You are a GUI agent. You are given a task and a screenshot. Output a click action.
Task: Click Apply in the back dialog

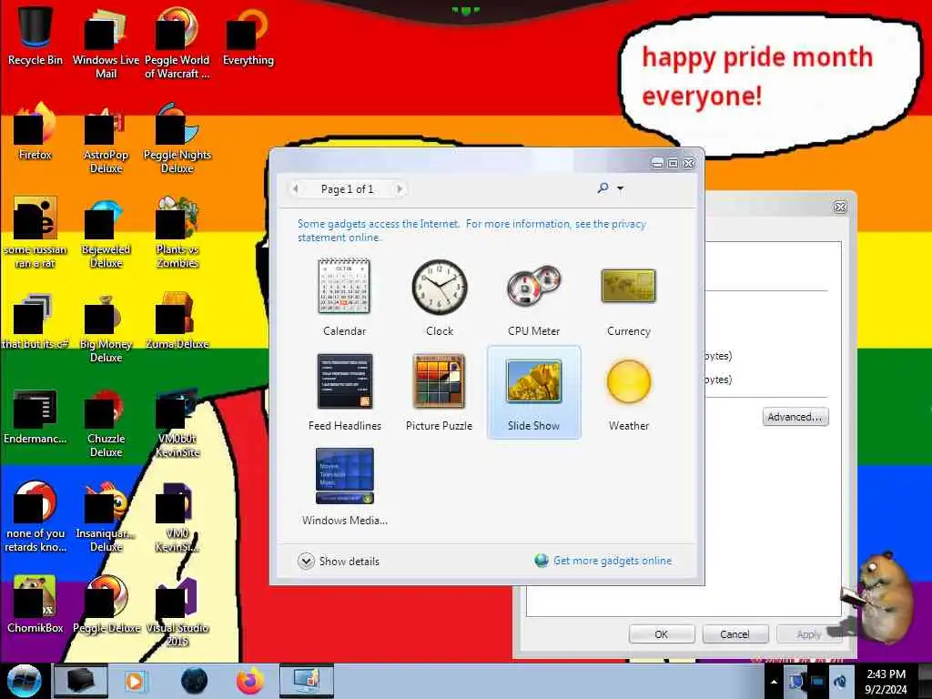(x=808, y=634)
